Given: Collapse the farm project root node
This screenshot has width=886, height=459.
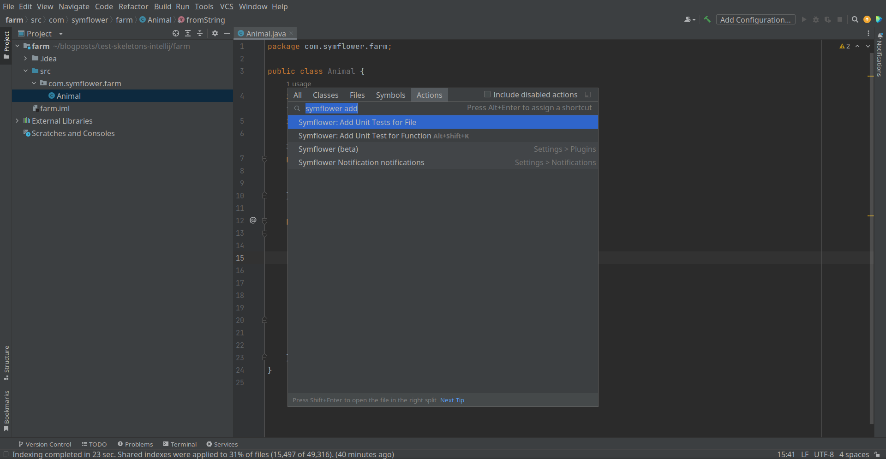Looking at the screenshot, I should 17,46.
